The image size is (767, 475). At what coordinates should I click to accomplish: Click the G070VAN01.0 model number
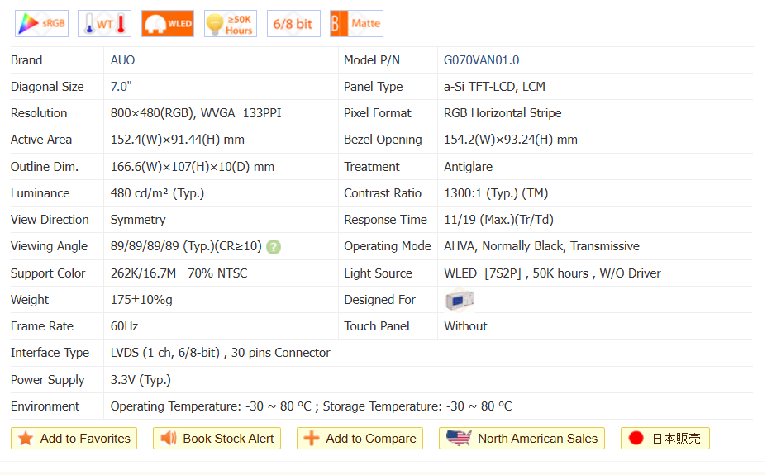481,60
